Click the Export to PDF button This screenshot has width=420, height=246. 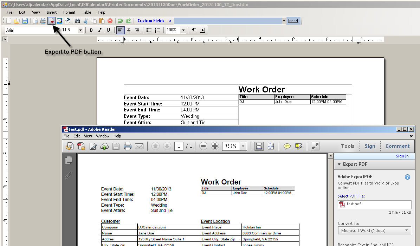(x=51, y=21)
